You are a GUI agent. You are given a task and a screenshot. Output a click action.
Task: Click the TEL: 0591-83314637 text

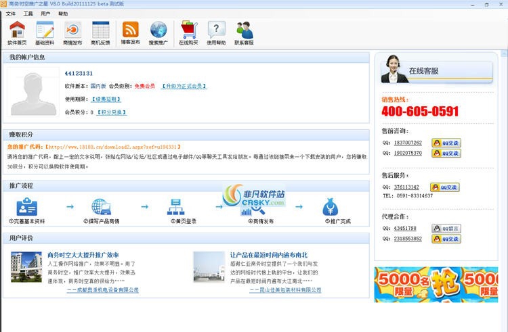click(408, 195)
